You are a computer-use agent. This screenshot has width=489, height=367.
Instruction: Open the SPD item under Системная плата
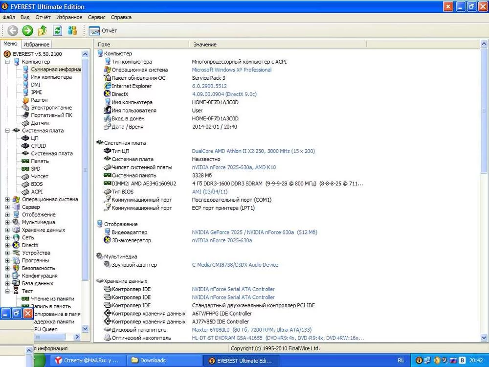pyautogui.click(x=36, y=169)
